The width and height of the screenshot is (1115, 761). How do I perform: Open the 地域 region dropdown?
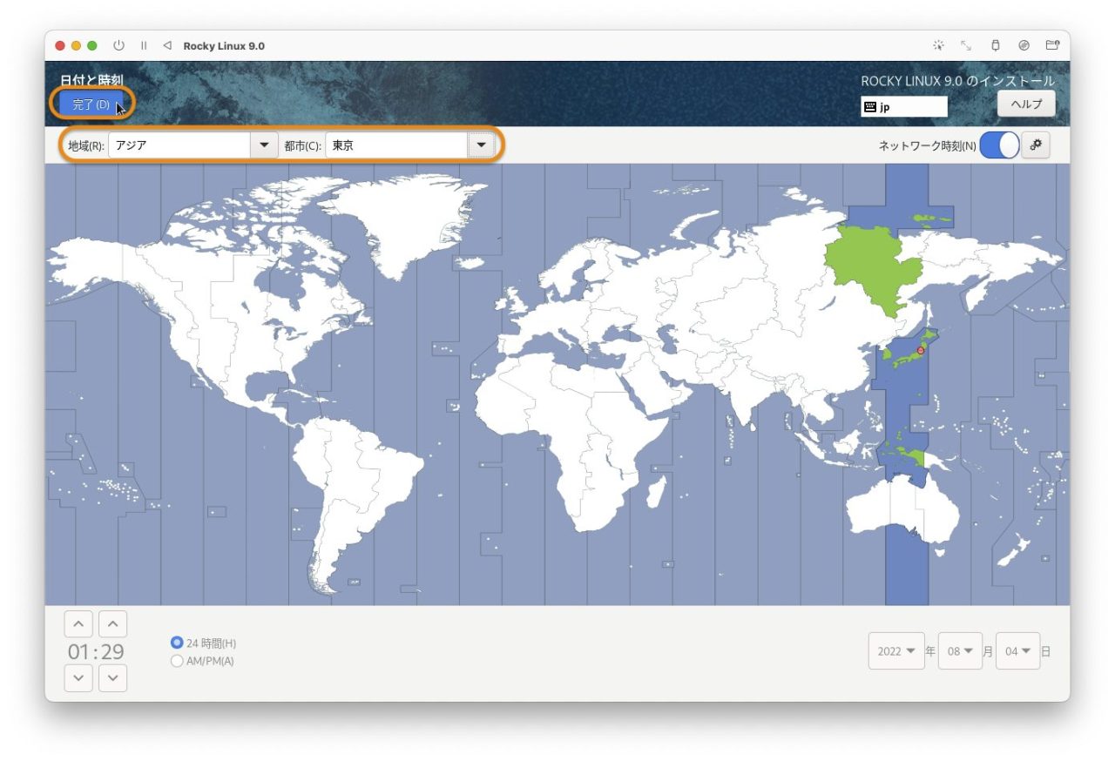pos(264,145)
